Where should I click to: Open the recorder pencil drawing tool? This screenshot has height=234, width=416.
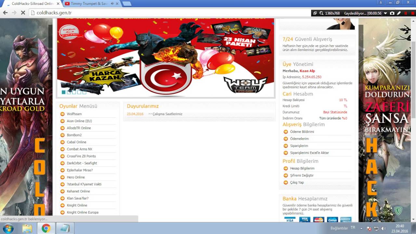tap(399, 13)
